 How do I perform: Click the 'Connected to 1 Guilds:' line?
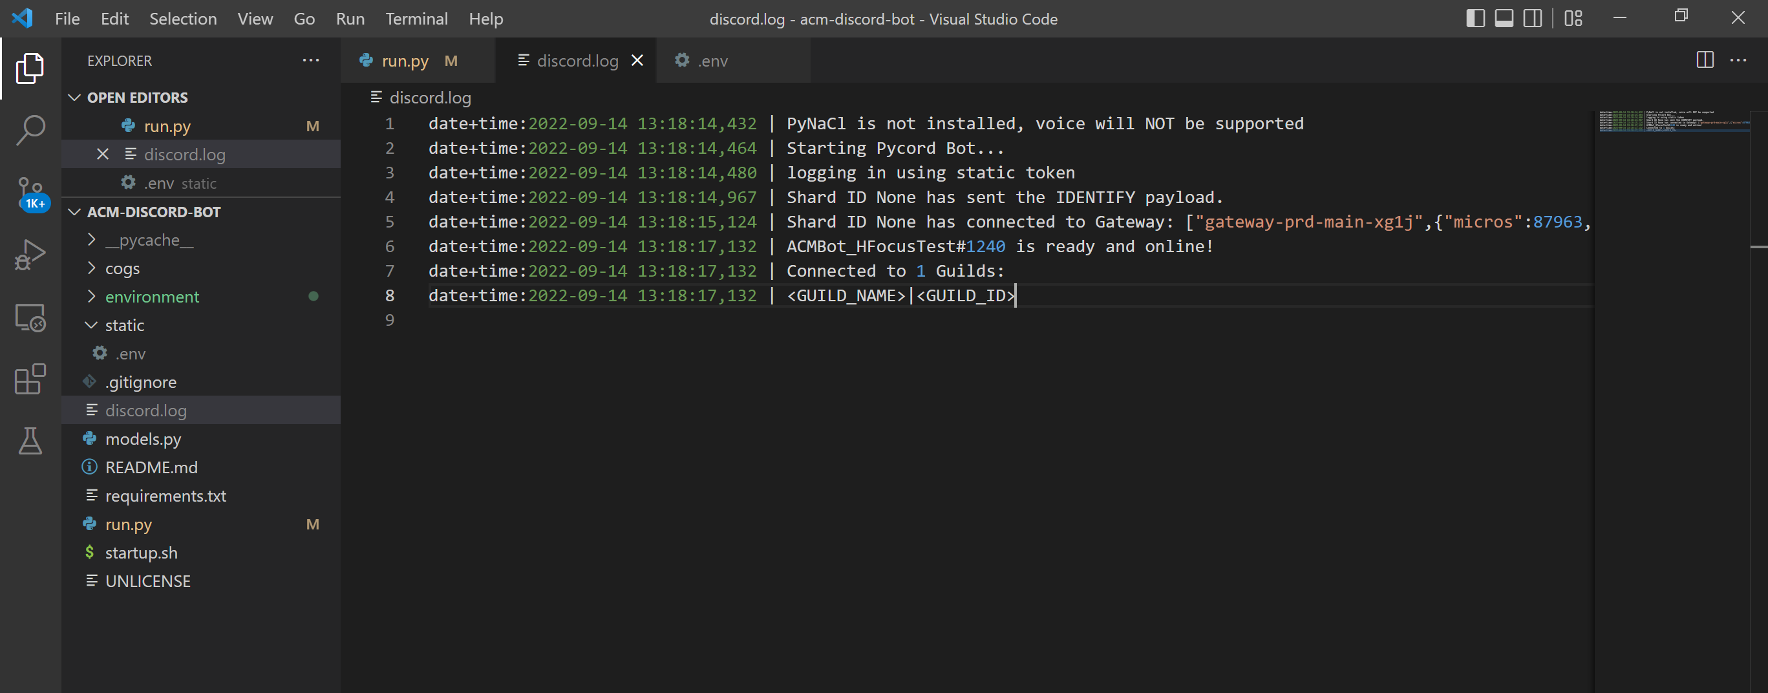895,271
